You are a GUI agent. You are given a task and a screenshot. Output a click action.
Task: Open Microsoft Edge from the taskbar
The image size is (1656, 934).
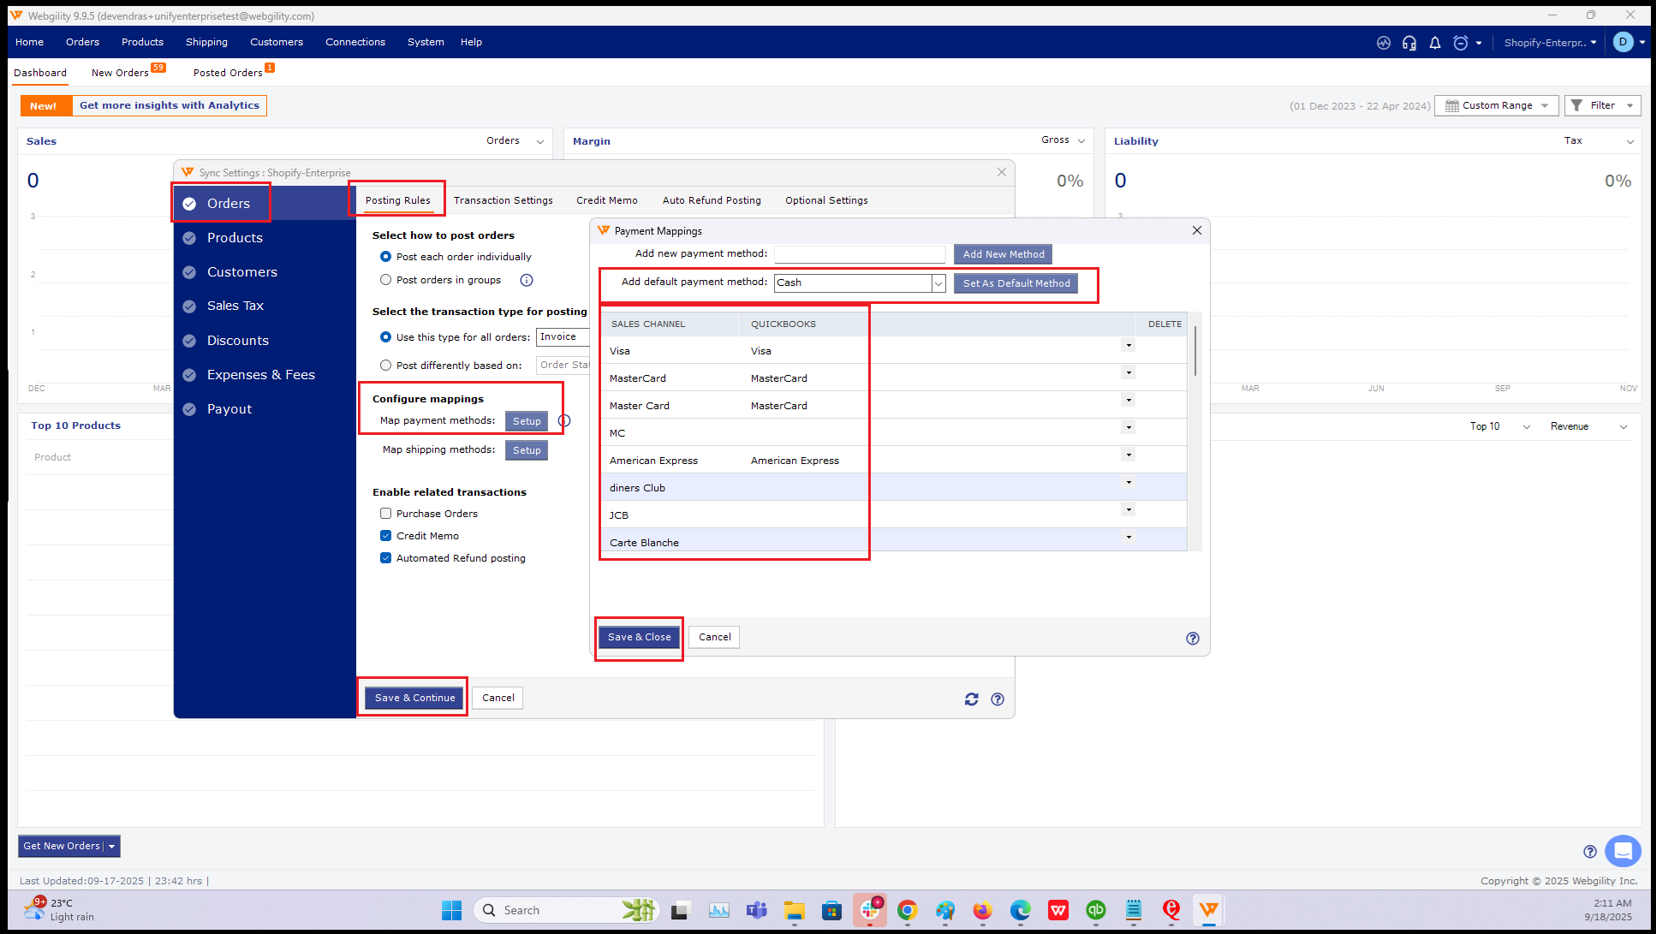pos(1021,910)
